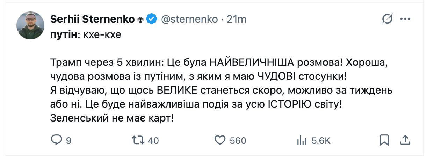Open the share post menu

coord(405,140)
